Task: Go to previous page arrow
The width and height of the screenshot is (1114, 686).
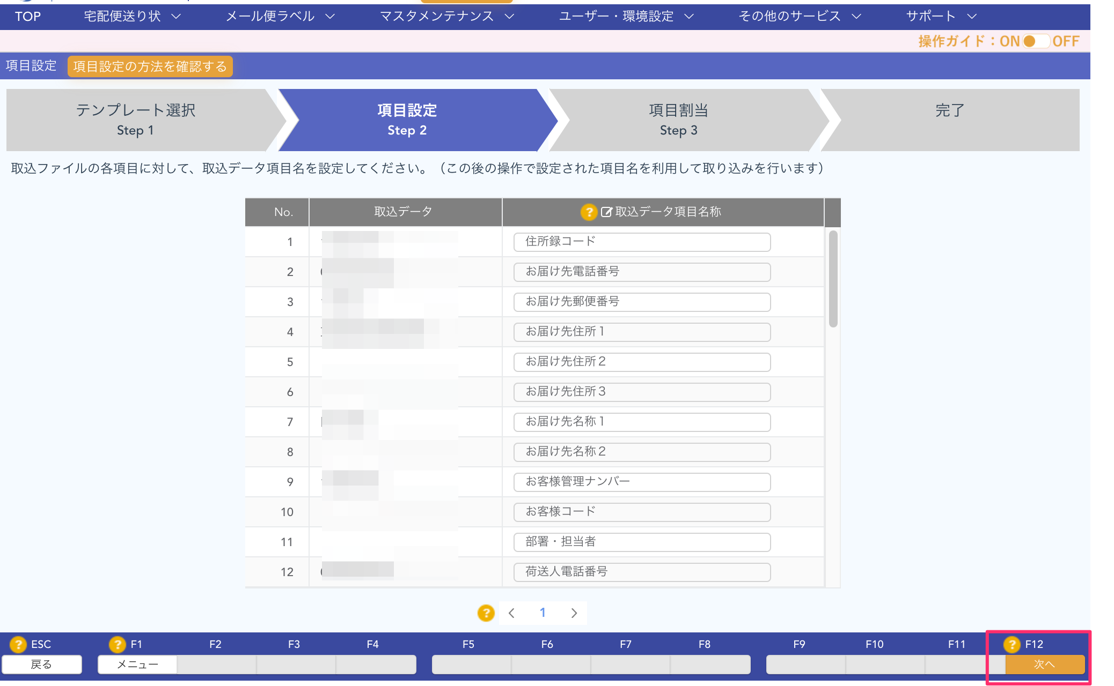Action: [511, 613]
